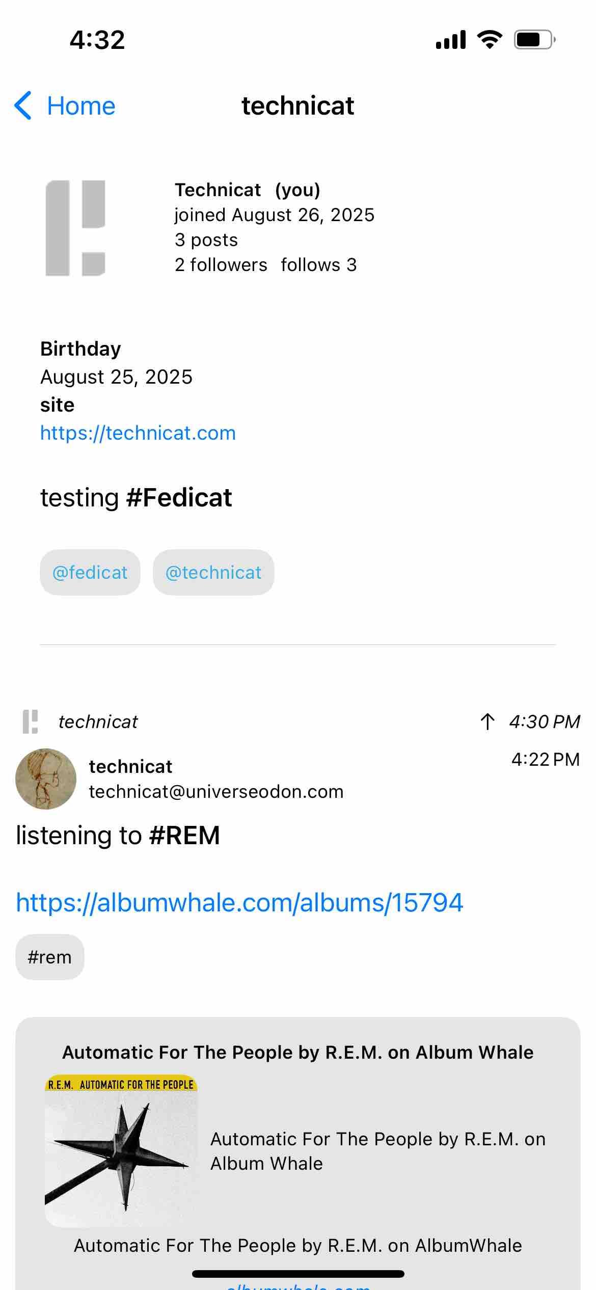Open the technicat@universeodon.com handle
Image resolution: width=596 pixels, height=1290 pixels.
216,792
